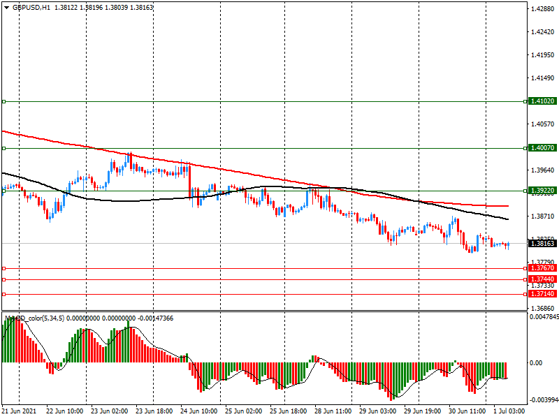The width and height of the screenshot is (559, 419).
Task: Click the MACD scale value 0.0047845
Action: 544,317
